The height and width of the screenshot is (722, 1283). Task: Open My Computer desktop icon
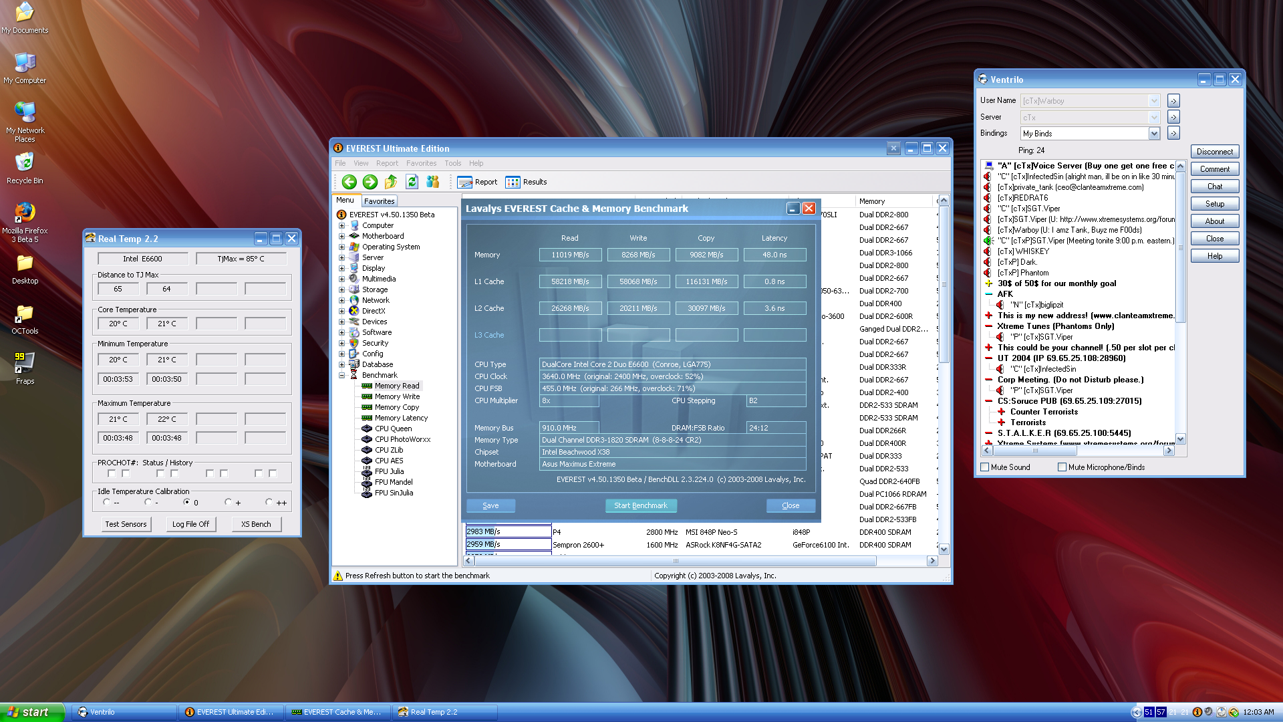[x=25, y=68]
